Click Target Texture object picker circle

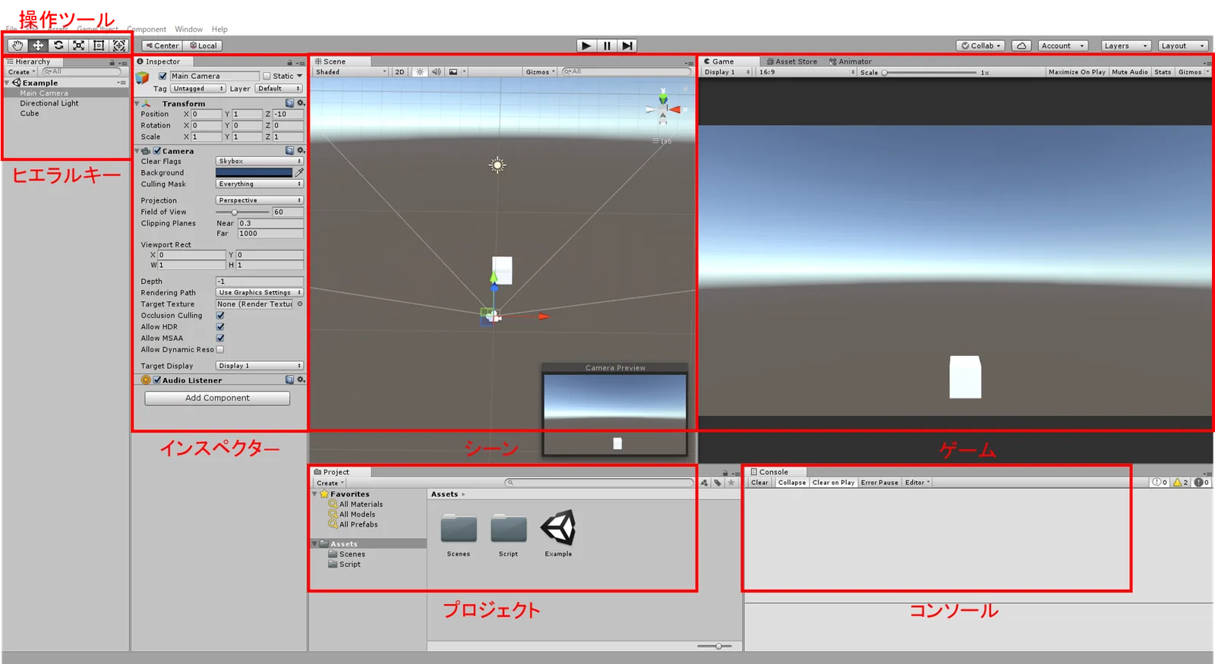click(x=300, y=304)
